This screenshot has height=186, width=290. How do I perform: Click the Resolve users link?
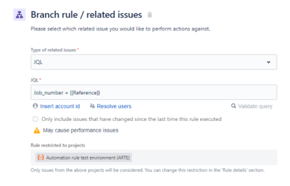click(114, 106)
